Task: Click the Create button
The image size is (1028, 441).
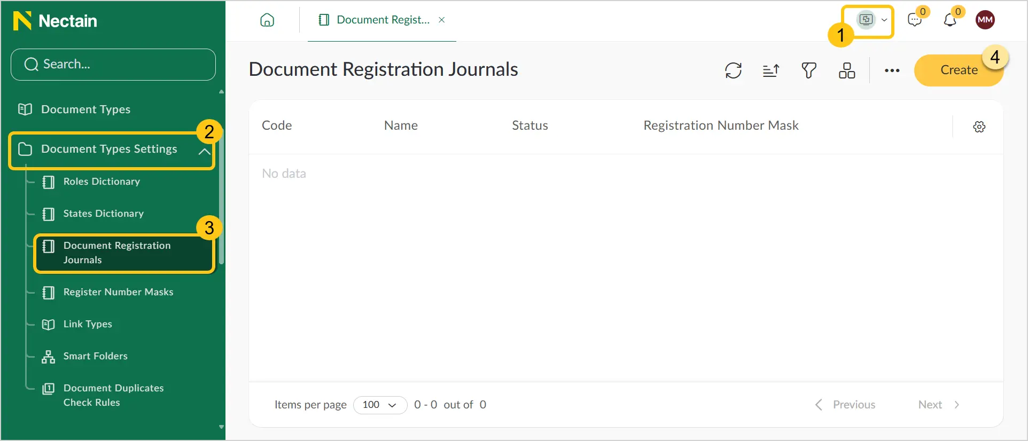Action: (x=959, y=70)
